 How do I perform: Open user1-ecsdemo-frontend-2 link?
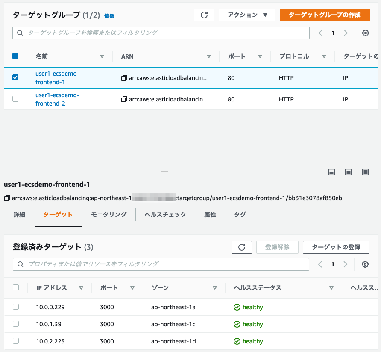tap(57, 99)
